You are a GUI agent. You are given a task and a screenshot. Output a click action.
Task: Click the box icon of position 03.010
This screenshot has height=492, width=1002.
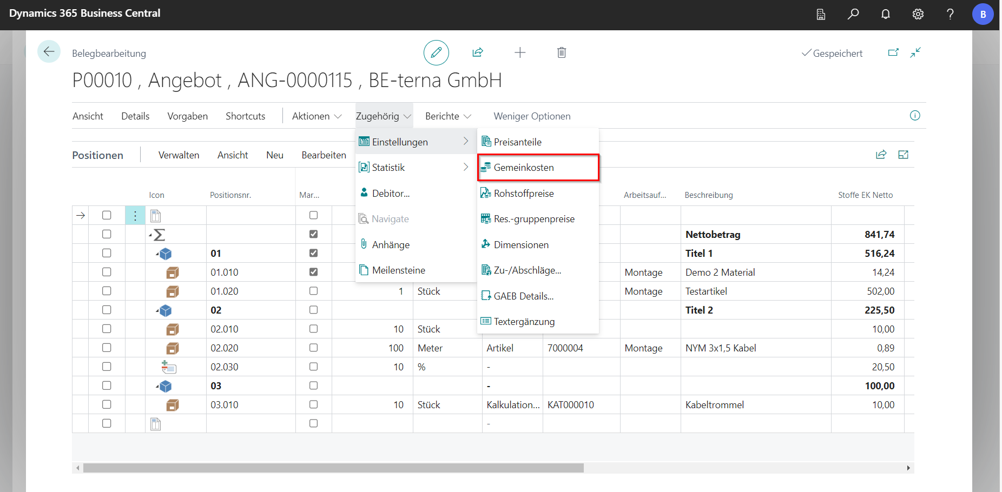point(173,405)
